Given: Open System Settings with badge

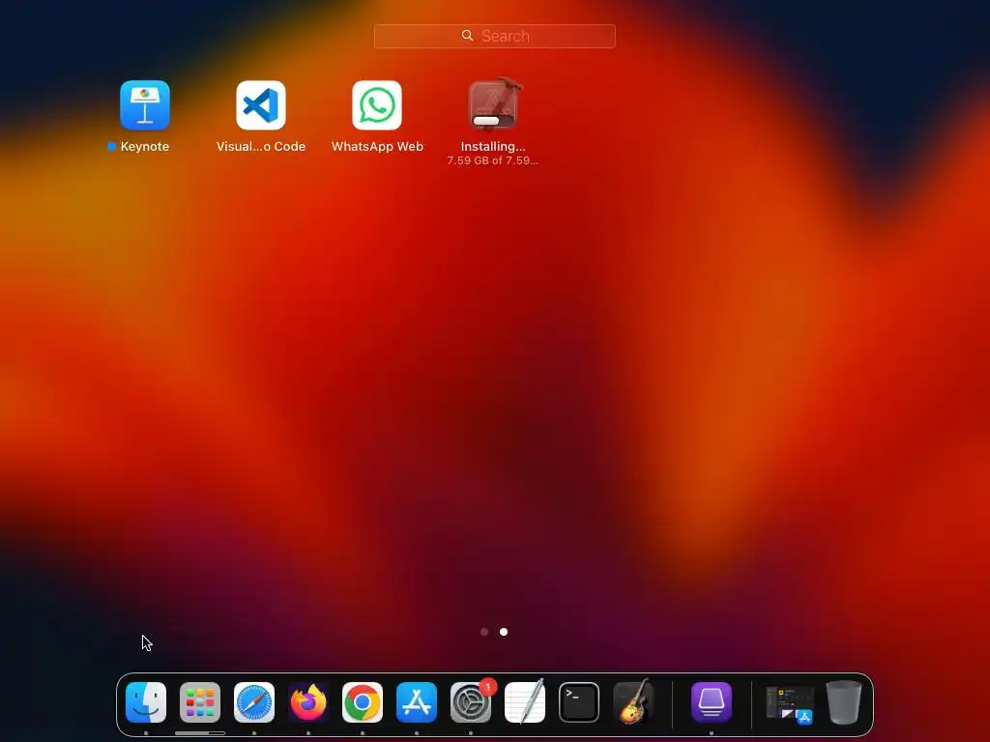Looking at the screenshot, I should 471,703.
